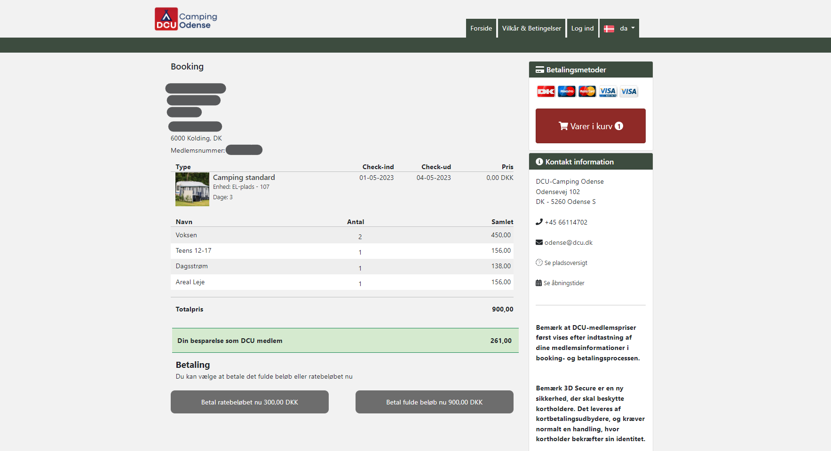Open Varer i kurv cart button

tap(590, 126)
